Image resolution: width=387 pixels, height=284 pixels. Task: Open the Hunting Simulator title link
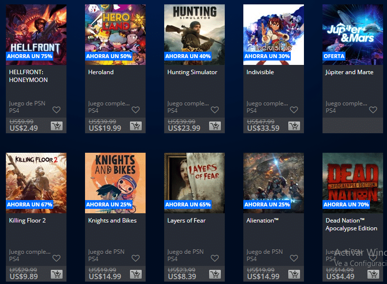192,72
